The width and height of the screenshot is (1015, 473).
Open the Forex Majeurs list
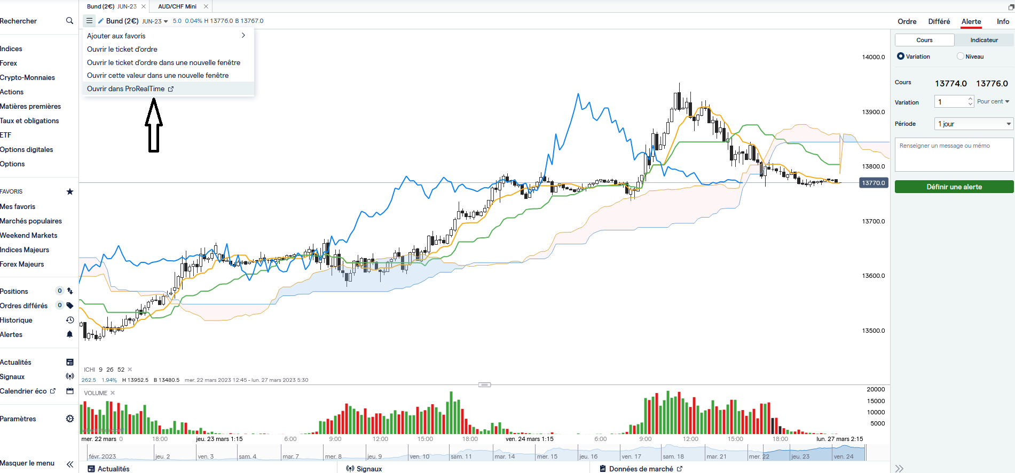(22, 264)
